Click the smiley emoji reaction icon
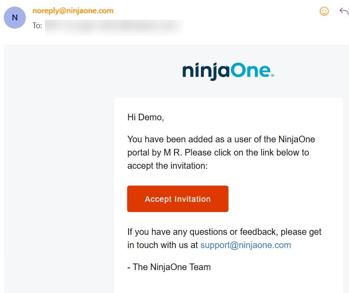 click(x=324, y=11)
